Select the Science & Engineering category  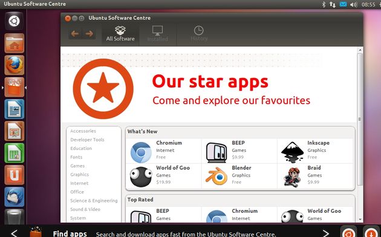click(94, 201)
